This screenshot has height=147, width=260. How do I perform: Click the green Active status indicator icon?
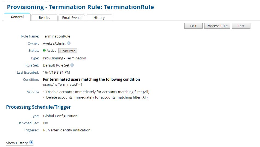(44, 50)
